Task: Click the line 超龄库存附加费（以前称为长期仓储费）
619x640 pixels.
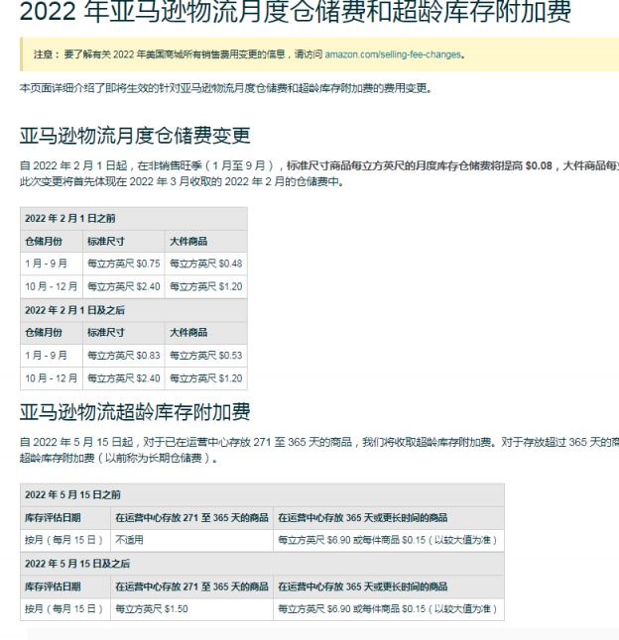Action: (x=118, y=459)
